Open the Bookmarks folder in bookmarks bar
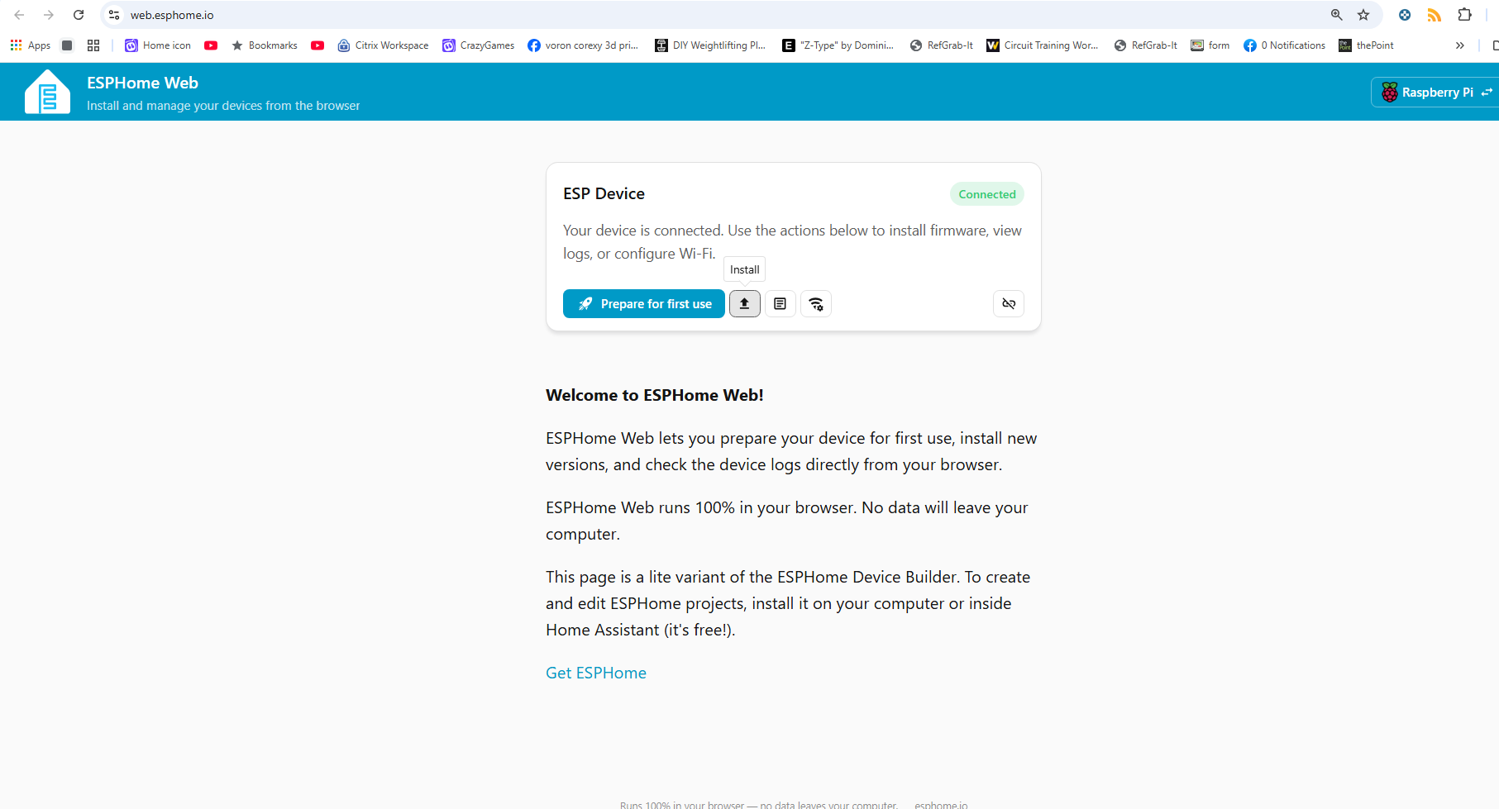 point(265,45)
